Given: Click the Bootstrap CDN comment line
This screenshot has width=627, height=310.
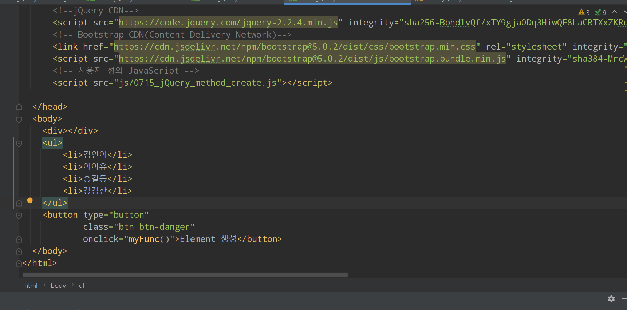Looking at the screenshot, I should 172,35.
